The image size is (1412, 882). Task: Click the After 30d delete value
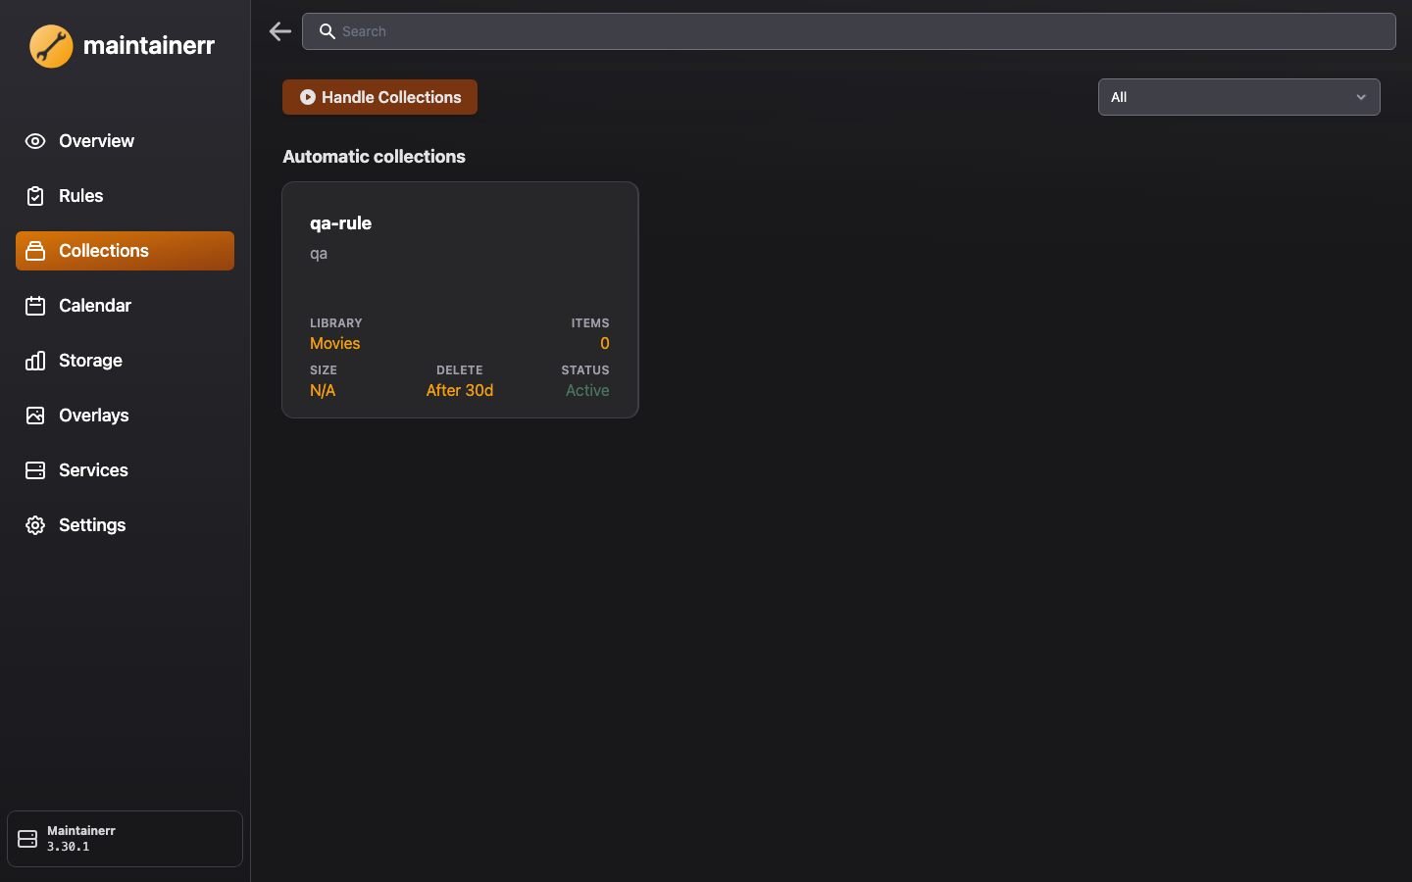click(460, 390)
